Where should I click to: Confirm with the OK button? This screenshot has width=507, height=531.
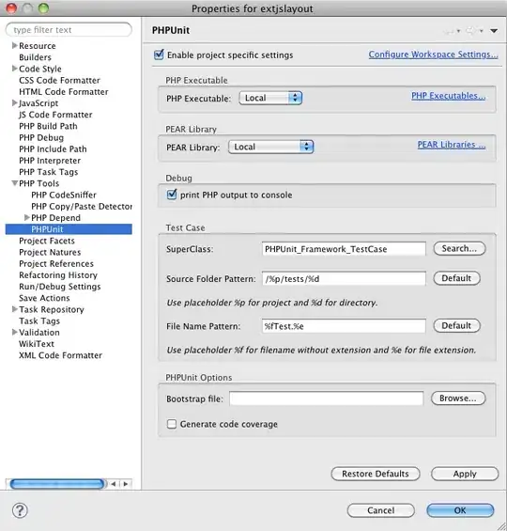pos(460,510)
